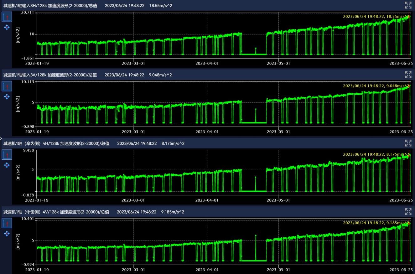Expand the 3H acceleration chart to fullscreen
415x274 pixels.
[x=408, y=5]
